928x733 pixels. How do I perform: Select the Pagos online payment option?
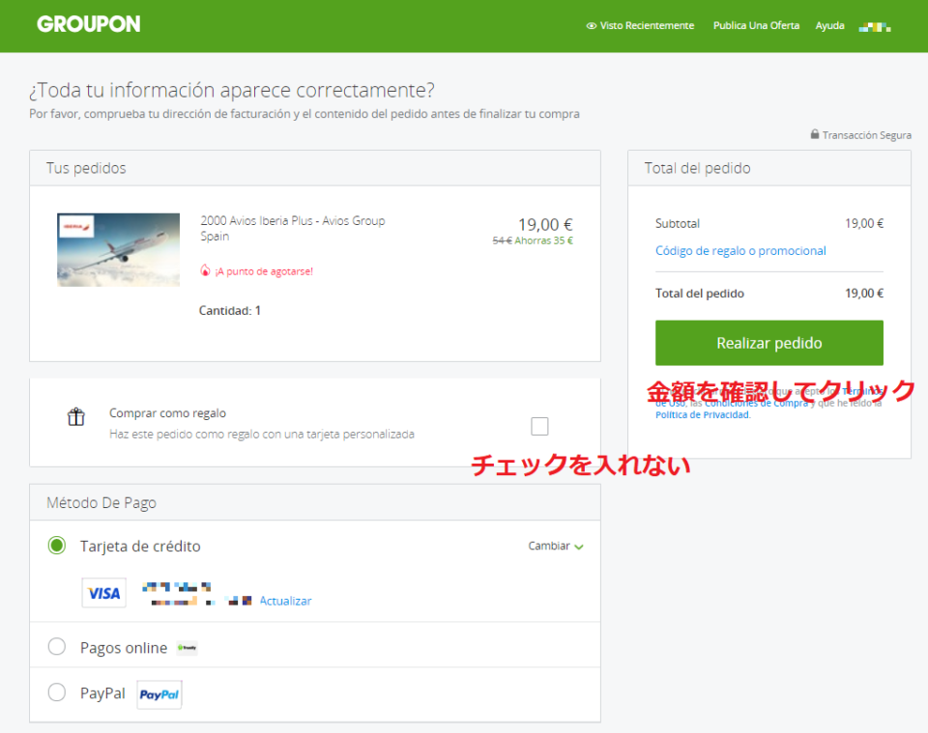point(57,647)
